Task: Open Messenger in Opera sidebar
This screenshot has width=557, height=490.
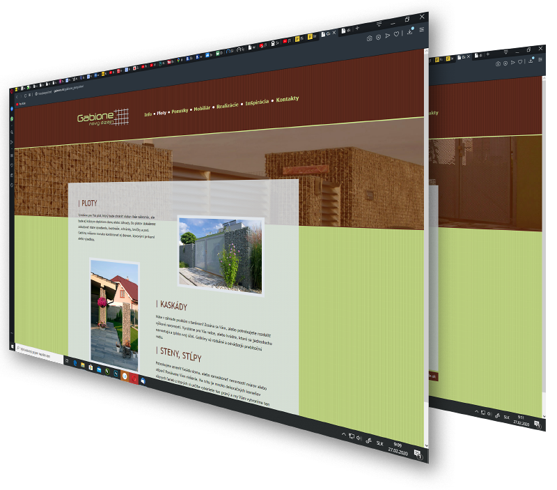Action: tap(11, 109)
